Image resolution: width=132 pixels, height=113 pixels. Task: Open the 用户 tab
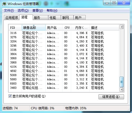click(80, 18)
